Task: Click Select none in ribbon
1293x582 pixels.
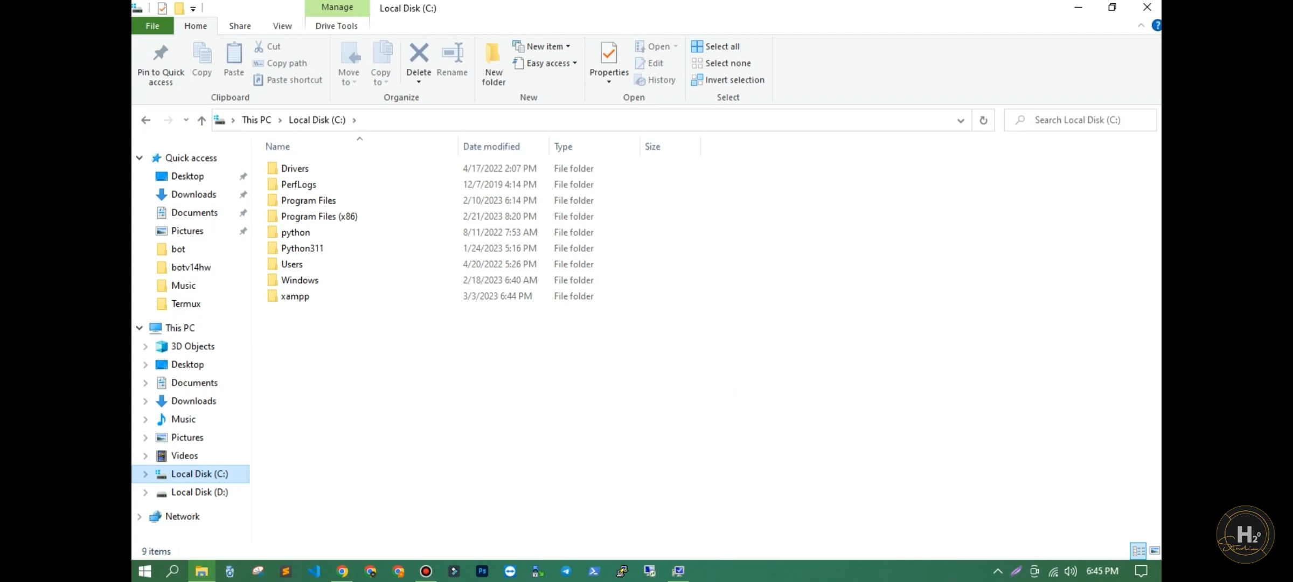Action: (x=721, y=63)
